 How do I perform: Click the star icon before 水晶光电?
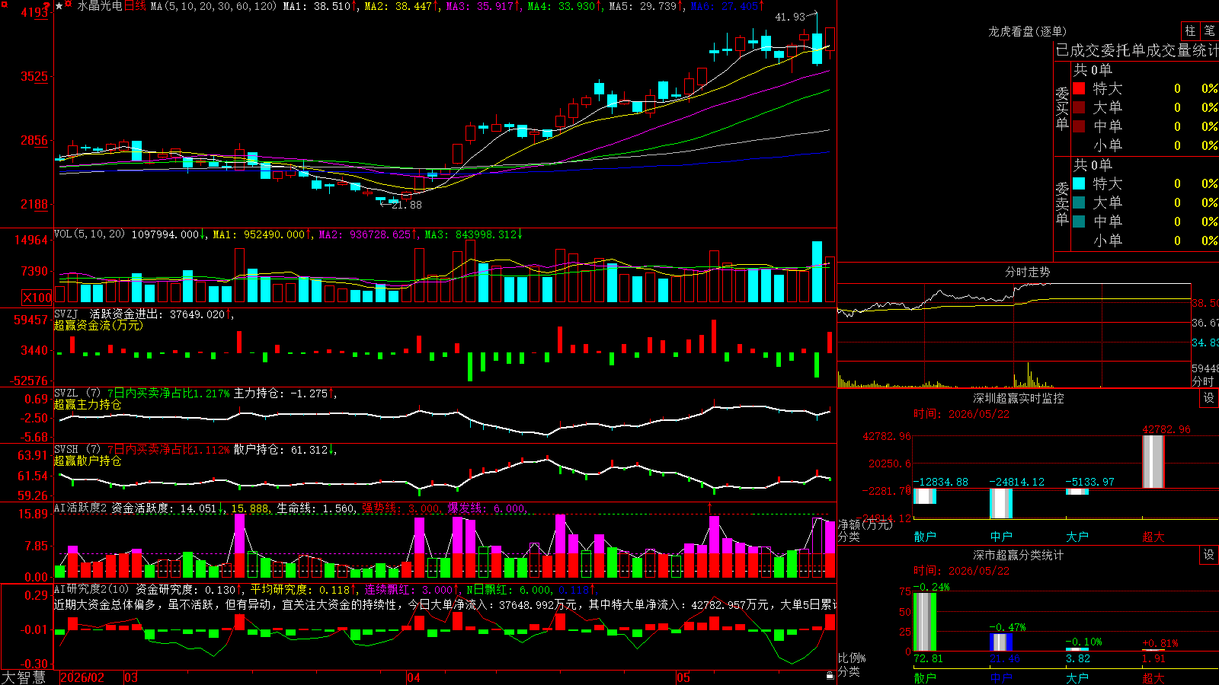59,6
